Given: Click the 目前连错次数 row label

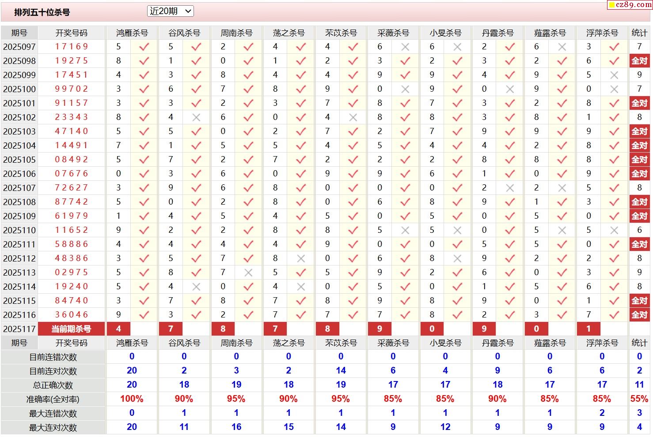Looking at the screenshot, I should pos(53,357).
